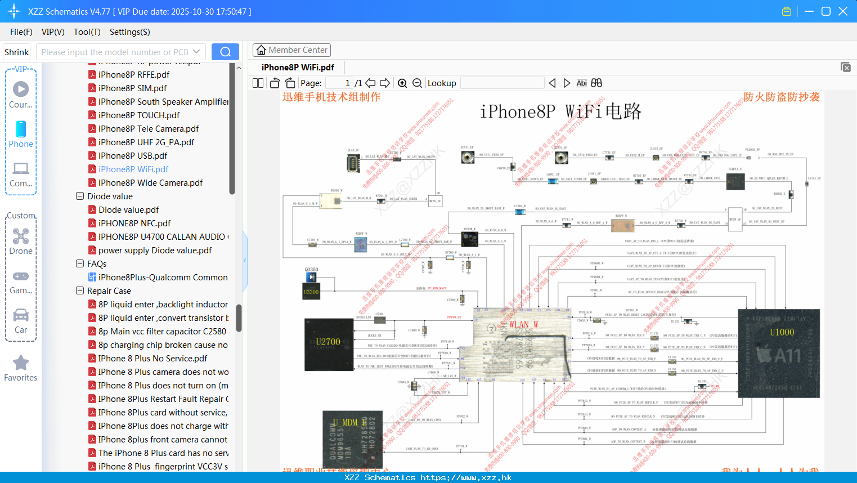857x483 pixels.
Task: Collapse the FAQs folder
Action: (80, 263)
